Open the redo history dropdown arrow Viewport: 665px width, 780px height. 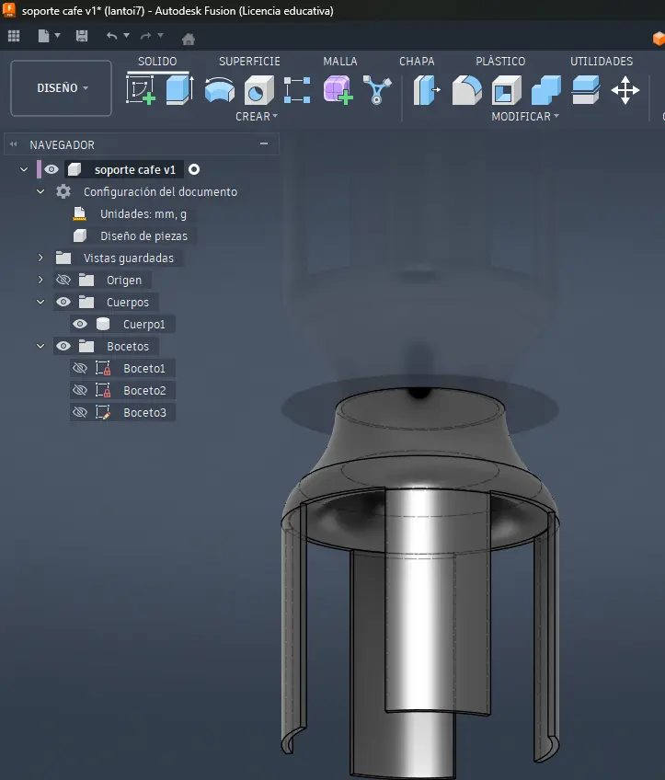tap(160, 35)
